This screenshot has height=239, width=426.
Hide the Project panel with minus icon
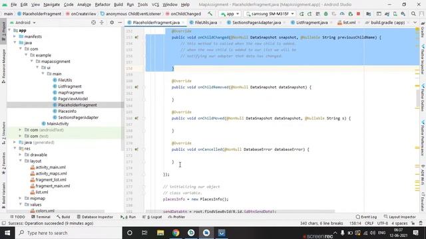120,23
